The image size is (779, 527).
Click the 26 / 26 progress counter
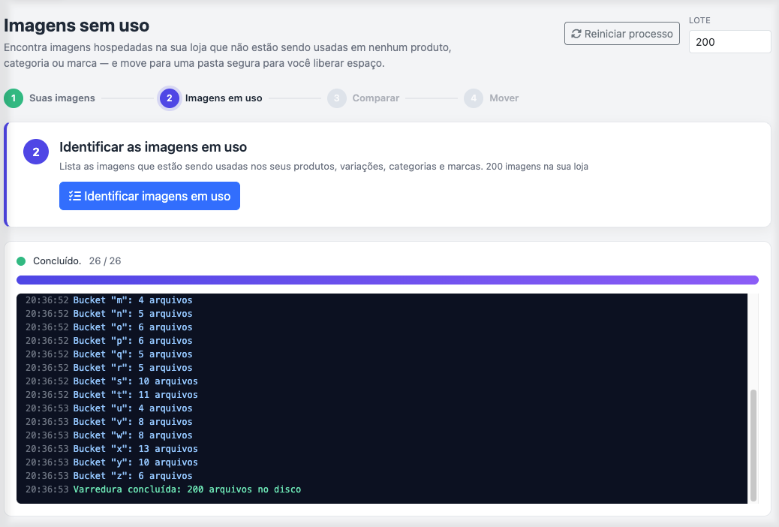(105, 261)
